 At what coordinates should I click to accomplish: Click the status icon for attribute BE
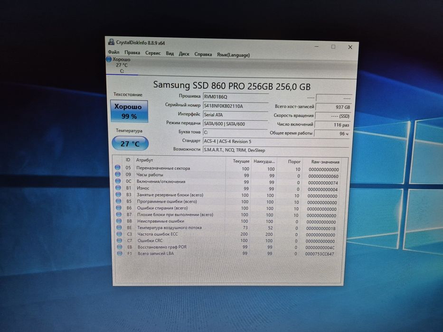click(x=119, y=227)
